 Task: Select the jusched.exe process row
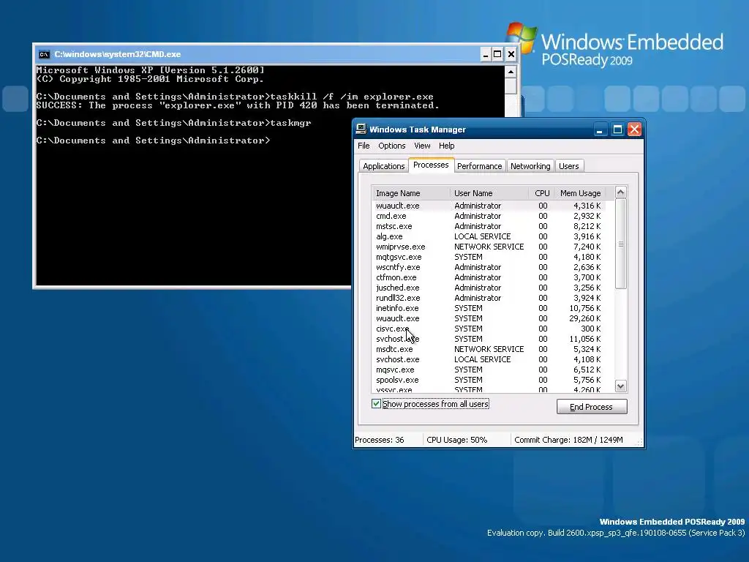point(489,288)
